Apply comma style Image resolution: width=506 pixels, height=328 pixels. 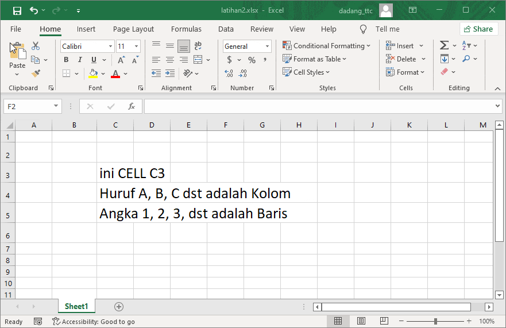[x=265, y=60]
